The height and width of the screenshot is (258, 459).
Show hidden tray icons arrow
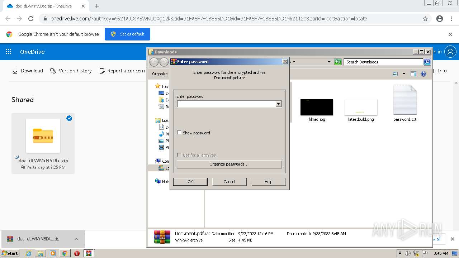coord(400,253)
